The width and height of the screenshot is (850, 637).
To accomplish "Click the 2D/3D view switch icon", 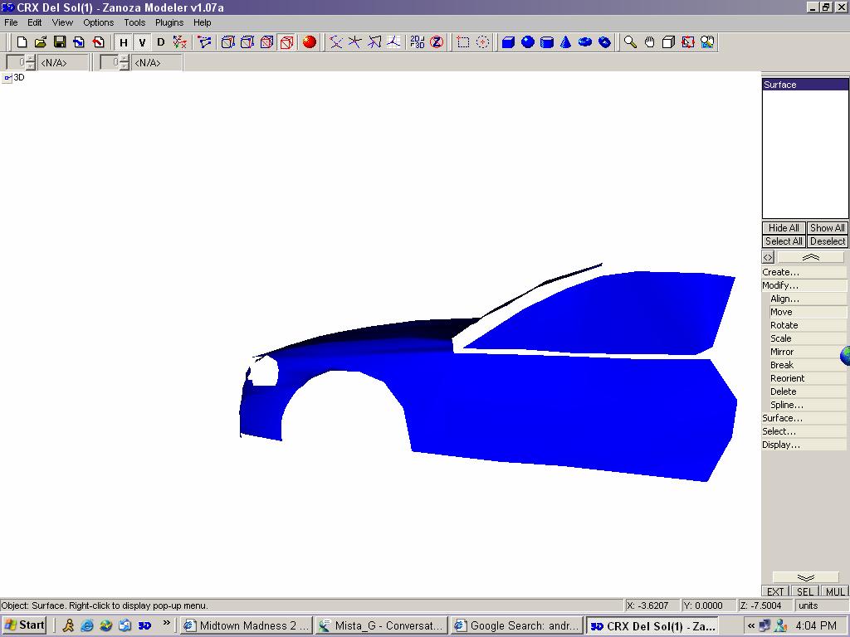I will pos(418,42).
